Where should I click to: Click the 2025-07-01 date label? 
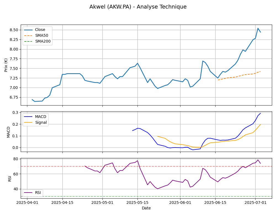click(255, 203)
